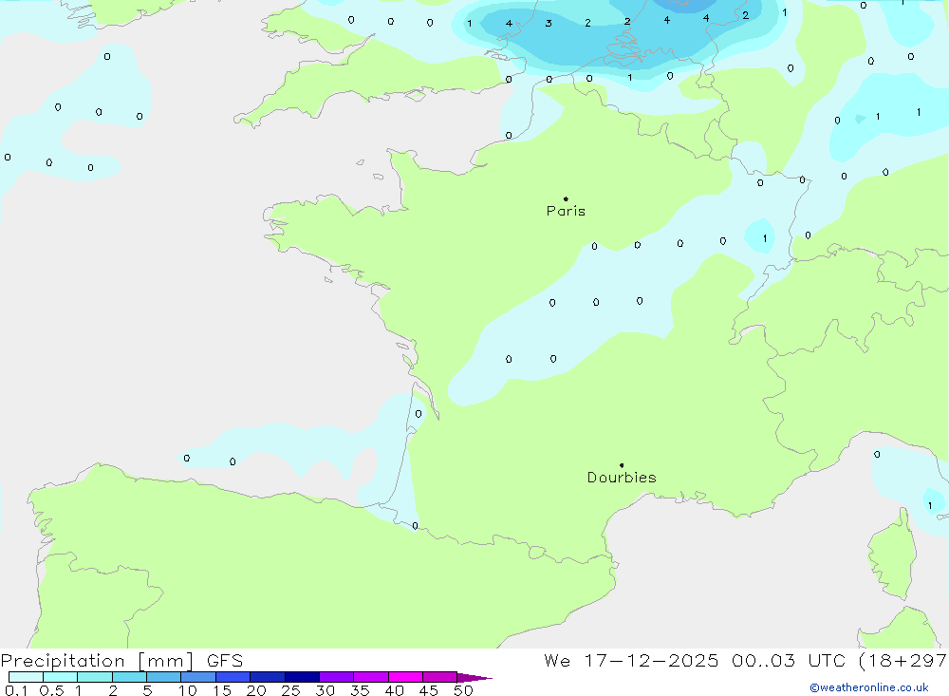949x696 pixels.
Task: Pick the 0.1–0.5 mm legend swatch
Action: pyautogui.click(x=26, y=677)
